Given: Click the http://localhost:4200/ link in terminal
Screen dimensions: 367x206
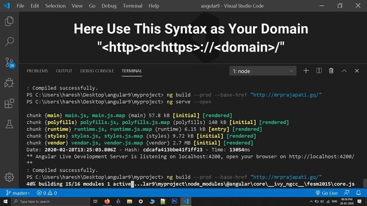Looking at the screenshot, I should 322,156.
